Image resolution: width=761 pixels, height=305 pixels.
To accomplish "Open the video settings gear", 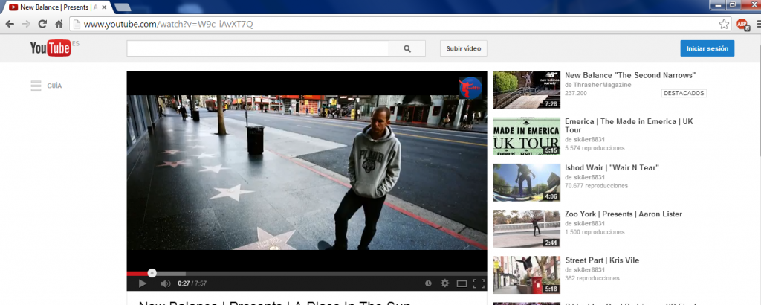I will [x=445, y=283].
